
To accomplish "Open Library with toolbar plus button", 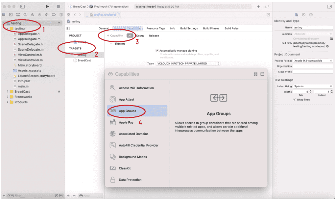I will tap(258, 7).
